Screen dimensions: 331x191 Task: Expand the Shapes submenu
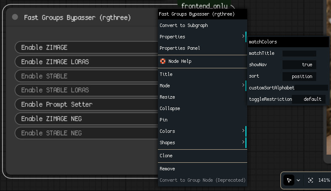[x=201, y=143]
